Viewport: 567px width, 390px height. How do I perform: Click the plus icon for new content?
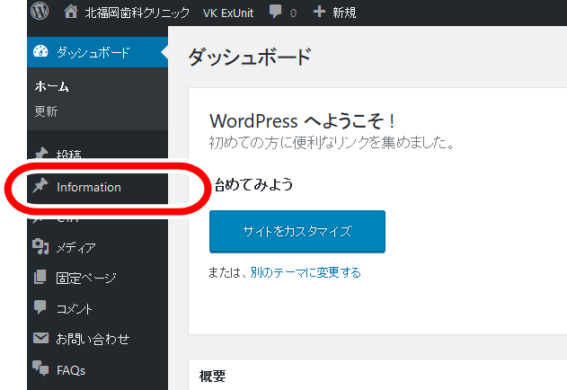coord(319,12)
